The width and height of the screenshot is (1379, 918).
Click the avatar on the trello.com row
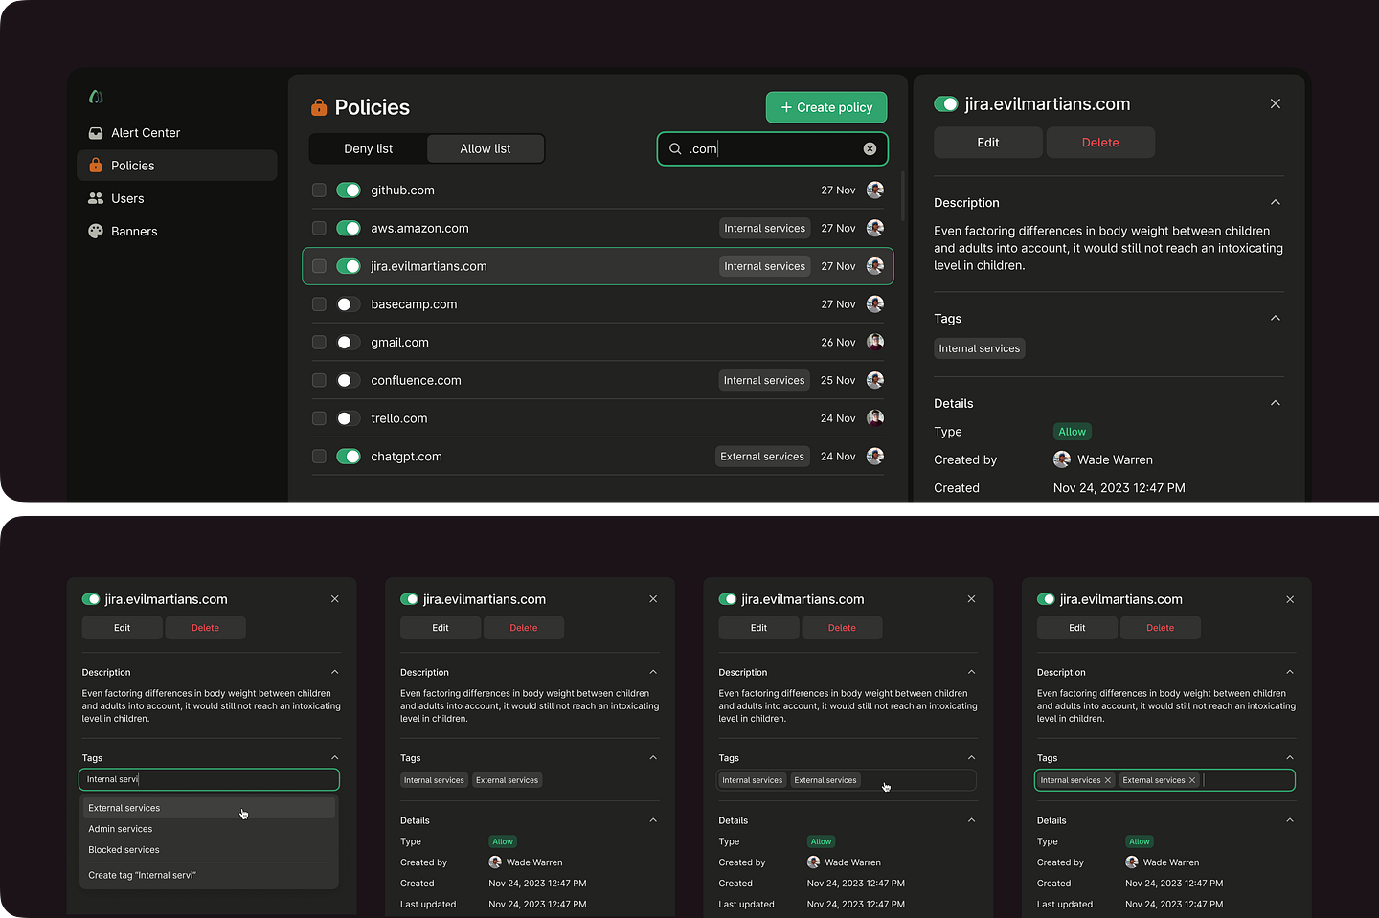click(875, 417)
